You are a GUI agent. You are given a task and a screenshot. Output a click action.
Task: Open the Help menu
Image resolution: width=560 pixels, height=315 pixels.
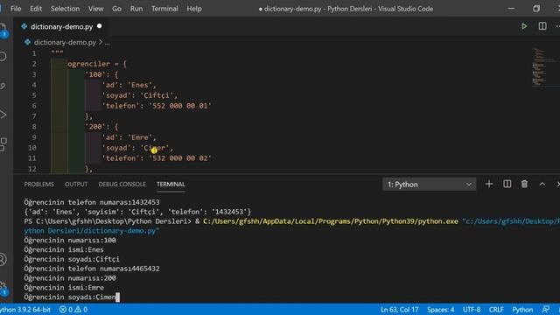pyautogui.click(x=194, y=9)
